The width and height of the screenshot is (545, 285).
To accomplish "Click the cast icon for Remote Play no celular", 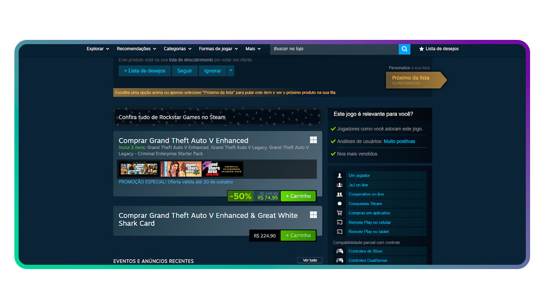I will click(340, 222).
